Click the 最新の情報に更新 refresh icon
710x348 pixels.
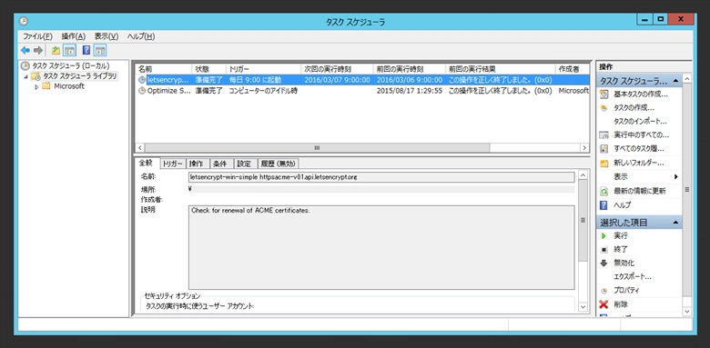point(604,191)
